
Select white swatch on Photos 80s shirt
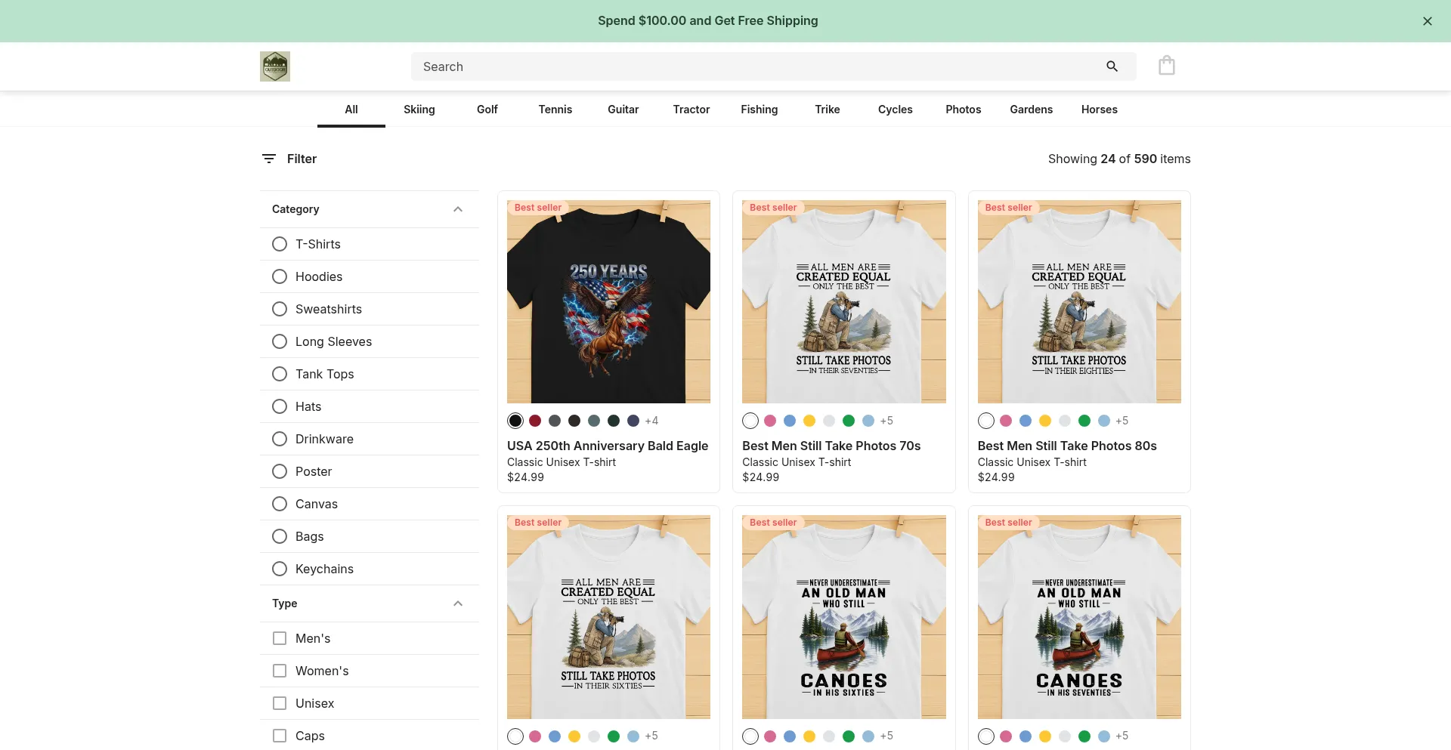pos(986,421)
